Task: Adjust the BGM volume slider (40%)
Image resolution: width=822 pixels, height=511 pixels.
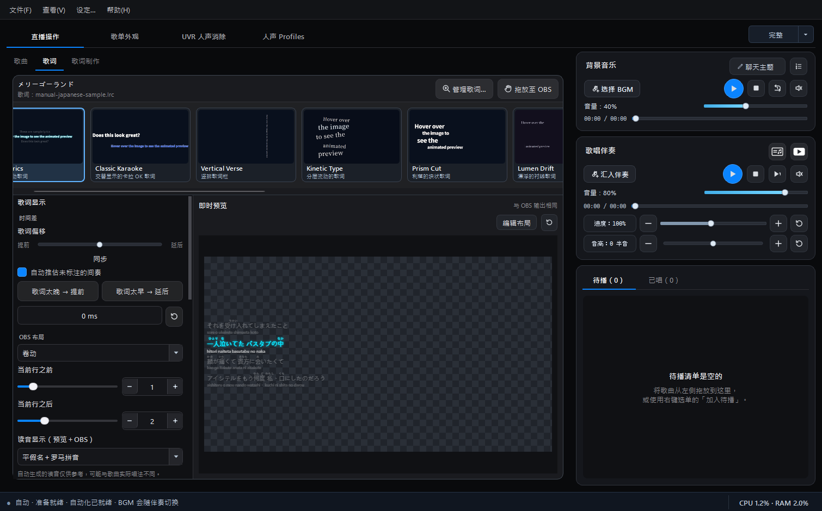Action: 755,106
